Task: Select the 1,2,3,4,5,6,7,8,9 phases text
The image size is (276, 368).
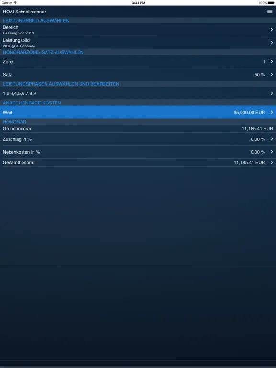Action: 20,93
